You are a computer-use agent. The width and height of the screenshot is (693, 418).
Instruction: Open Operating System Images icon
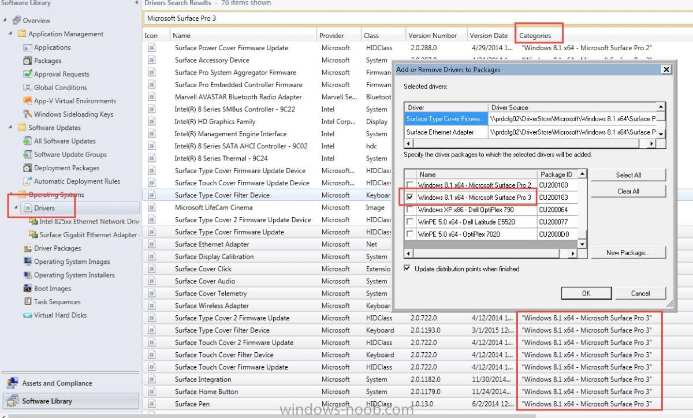(28, 262)
